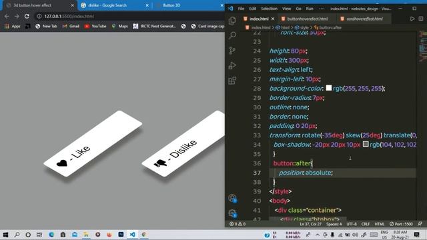Click the site info icon in address bar
The height and width of the screenshot is (240, 427).
pos(39,16)
